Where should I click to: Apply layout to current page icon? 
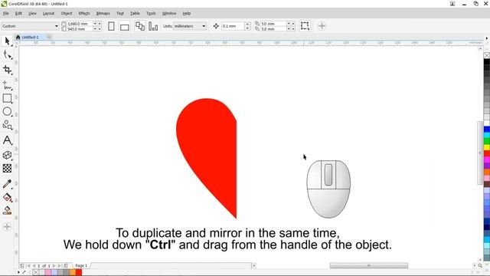(x=153, y=26)
